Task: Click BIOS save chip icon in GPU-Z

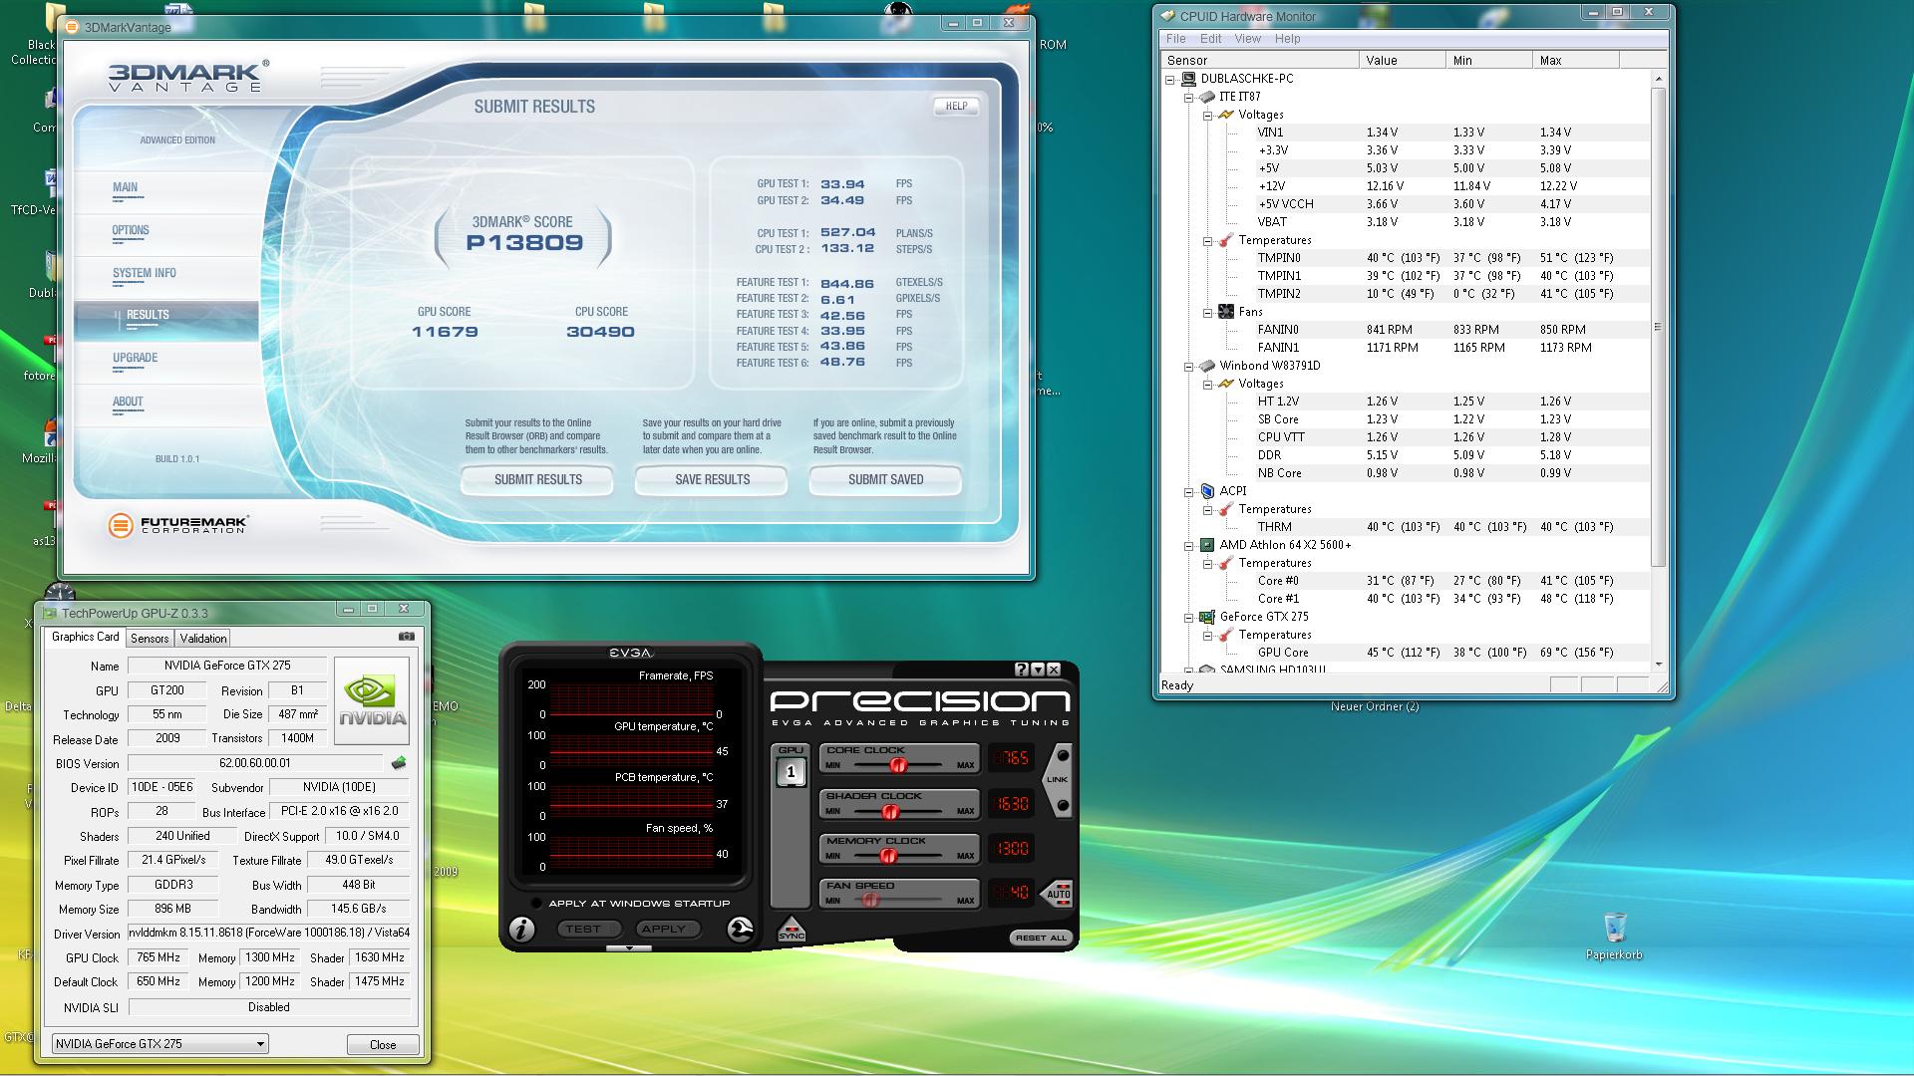Action: (x=399, y=763)
